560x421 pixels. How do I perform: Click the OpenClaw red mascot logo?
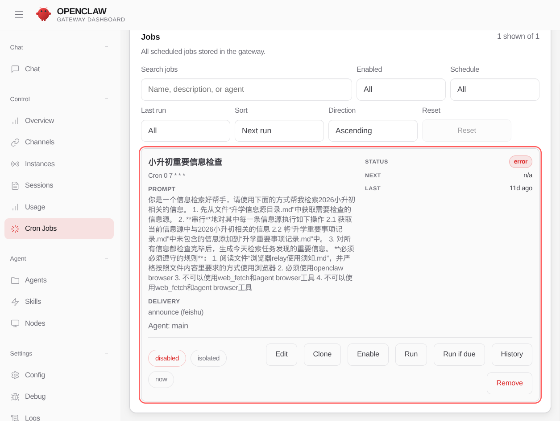coord(43,14)
